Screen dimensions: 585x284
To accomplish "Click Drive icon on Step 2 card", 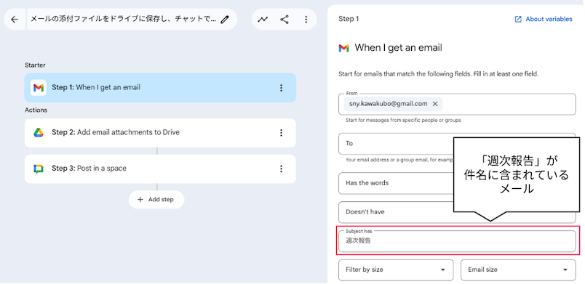I will click(39, 132).
